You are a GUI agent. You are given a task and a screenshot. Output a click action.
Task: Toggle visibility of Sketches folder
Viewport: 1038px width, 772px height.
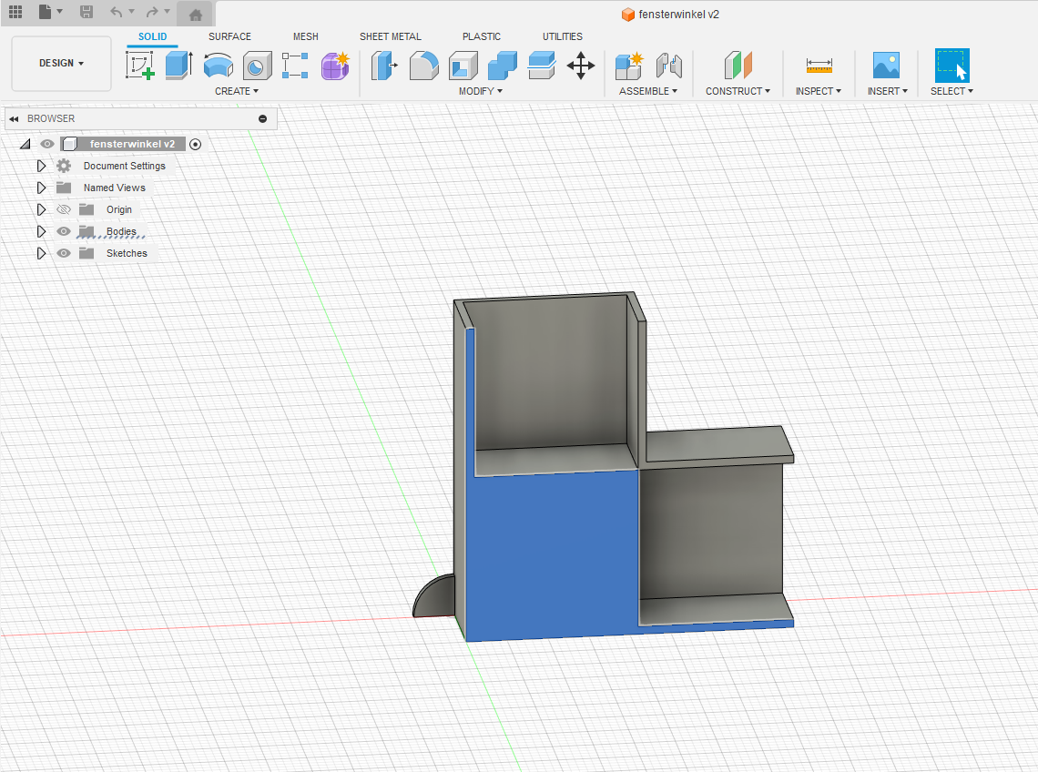coord(64,253)
